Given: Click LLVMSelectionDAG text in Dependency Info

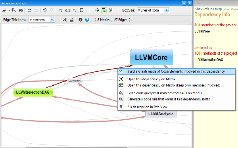Looking at the screenshot, I should tap(209, 60).
